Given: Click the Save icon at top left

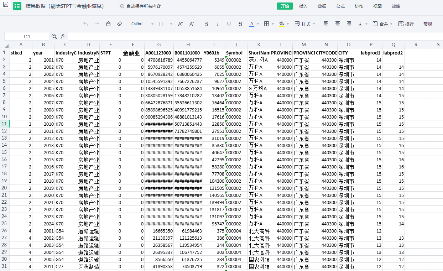Looking at the screenshot, I should 6,5.
